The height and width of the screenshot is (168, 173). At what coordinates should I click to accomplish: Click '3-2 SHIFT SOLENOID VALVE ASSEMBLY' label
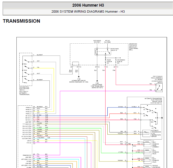point(156,144)
